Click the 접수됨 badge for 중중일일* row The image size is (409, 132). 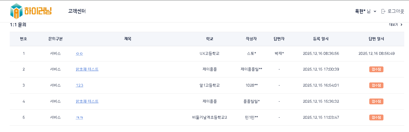tap(376, 101)
